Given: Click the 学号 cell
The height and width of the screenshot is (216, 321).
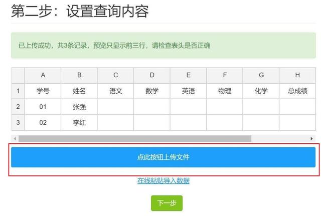Looking at the screenshot, I should pos(43,91).
